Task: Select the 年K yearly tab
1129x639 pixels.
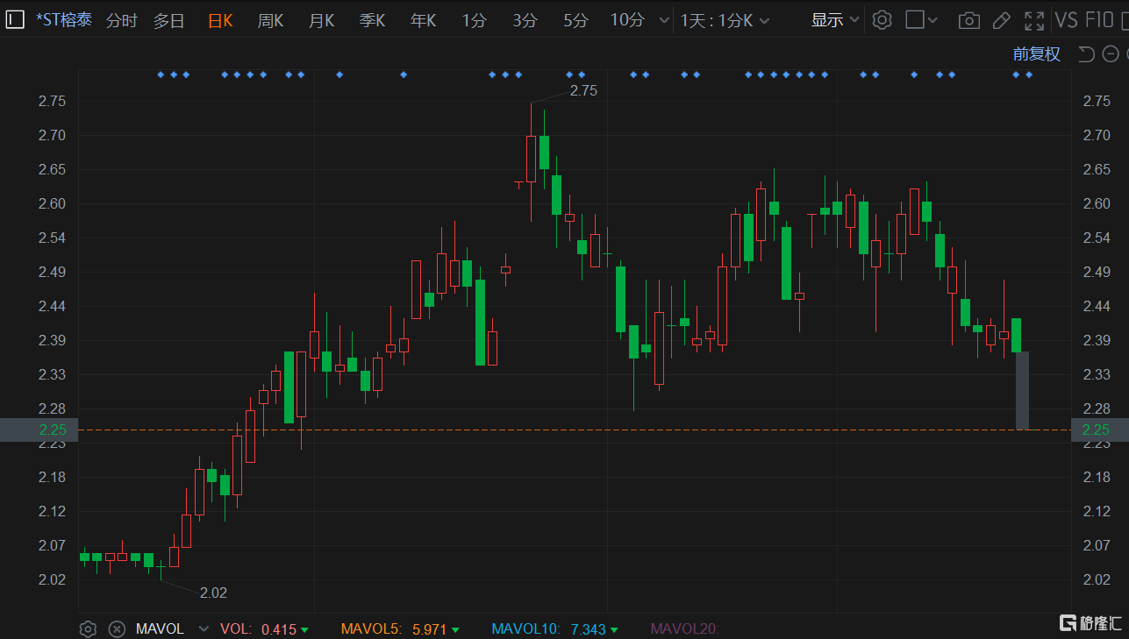Action: click(423, 21)
